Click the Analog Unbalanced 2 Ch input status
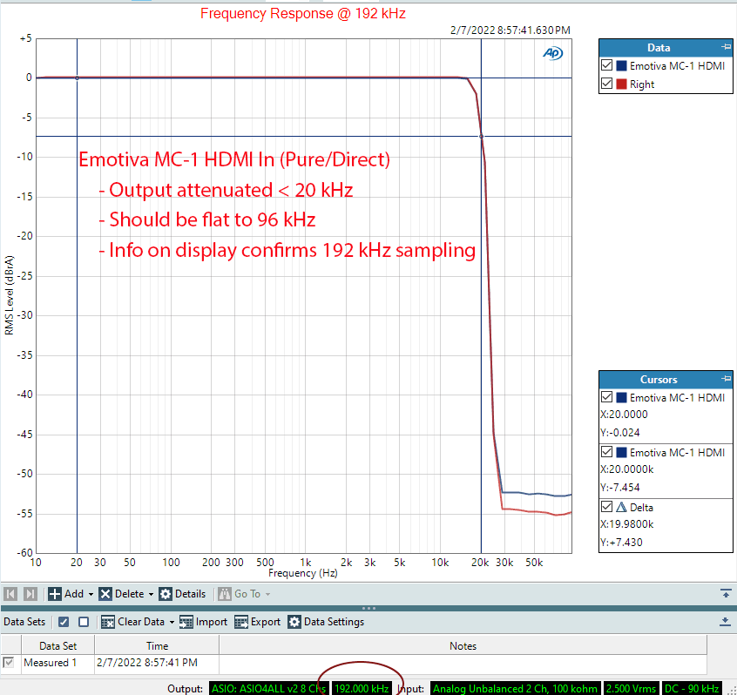Viewport: 737px width, 695px height. click(515, 688)
